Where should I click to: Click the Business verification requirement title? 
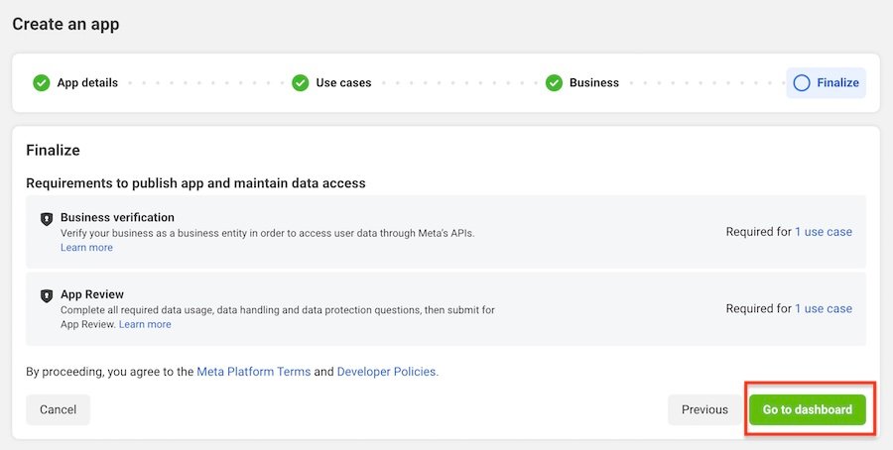[117, 217]
